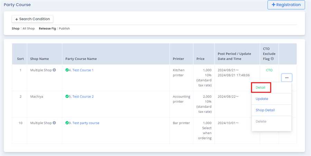Expand the Search Condition panel
Screen dimensions: 311x156
(x=32, y=19)
